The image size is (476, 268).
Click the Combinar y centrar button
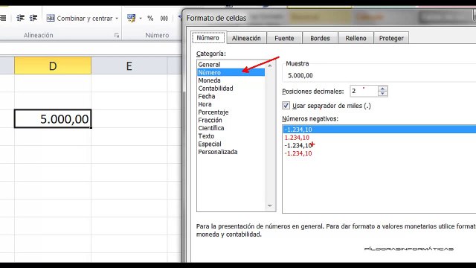click(x=80, y=18)
